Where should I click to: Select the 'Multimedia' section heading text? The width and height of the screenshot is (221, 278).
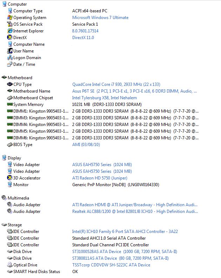[18, 198]
